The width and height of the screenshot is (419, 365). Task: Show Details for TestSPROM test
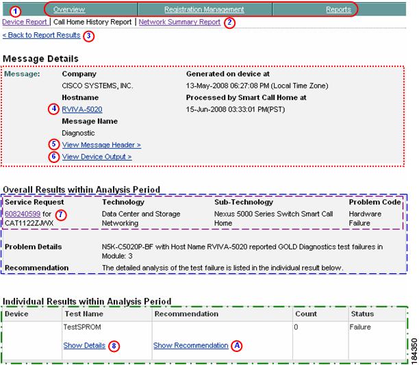point(84,346)
